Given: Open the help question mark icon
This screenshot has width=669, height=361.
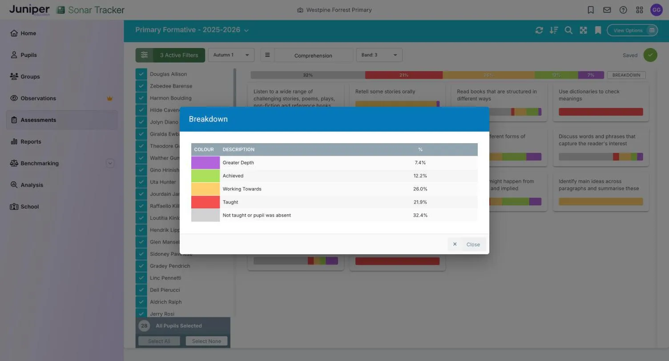Looking at the screenshot, I should (623, 10).
